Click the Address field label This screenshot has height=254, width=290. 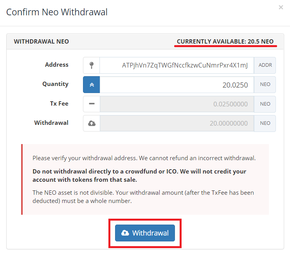click(x=57, y=65)
